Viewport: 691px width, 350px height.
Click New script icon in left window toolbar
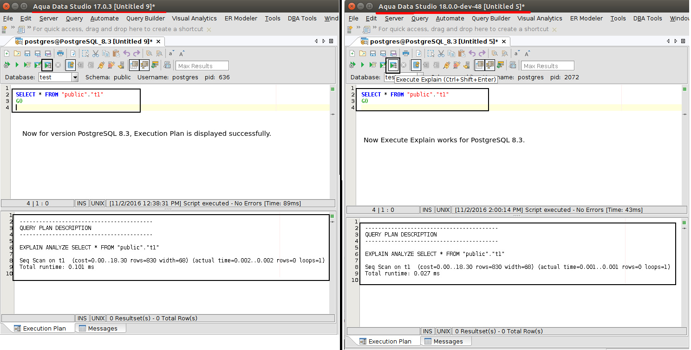pyautogui.click(x=7, y=53)
